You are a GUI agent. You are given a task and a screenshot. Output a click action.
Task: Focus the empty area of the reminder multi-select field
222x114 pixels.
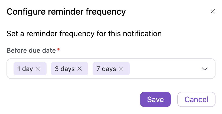[165, 69]
